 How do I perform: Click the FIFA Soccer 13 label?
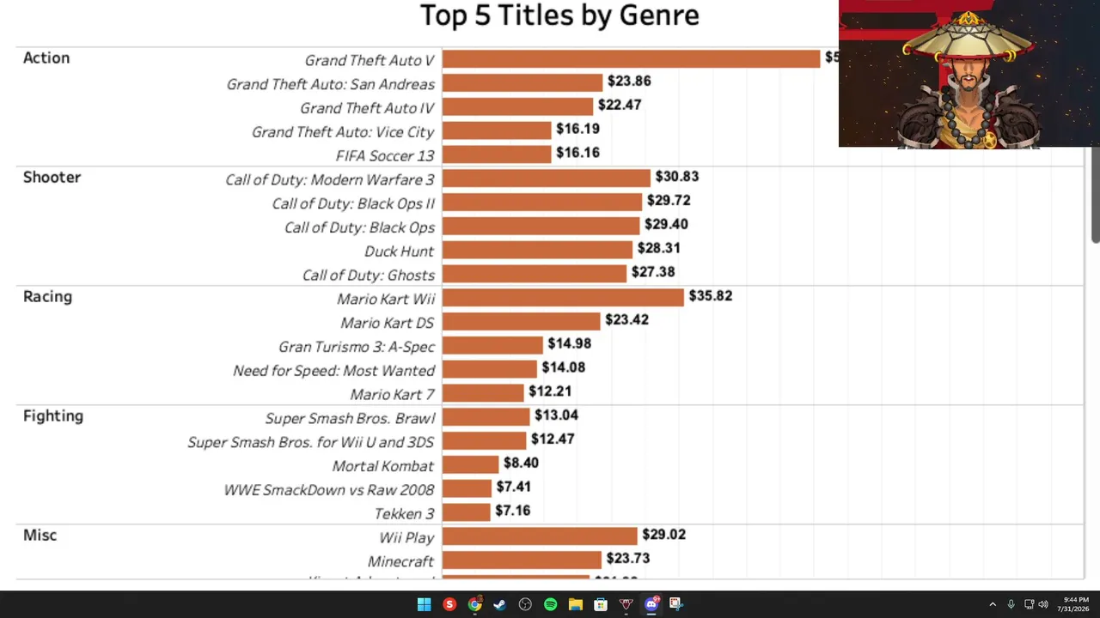(x=385, y=156)
